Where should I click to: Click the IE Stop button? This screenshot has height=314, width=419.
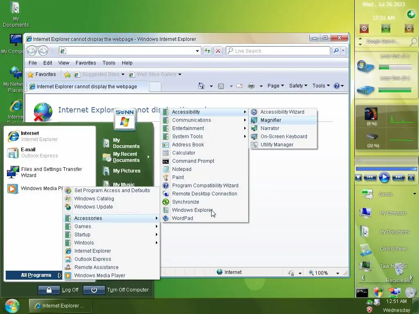[x=218, y=51]
